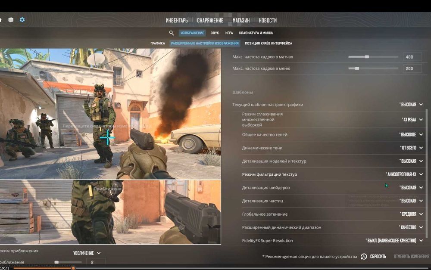
Task: Switch to the ГРАФИКА sub-tab
Action: (158, 43)
